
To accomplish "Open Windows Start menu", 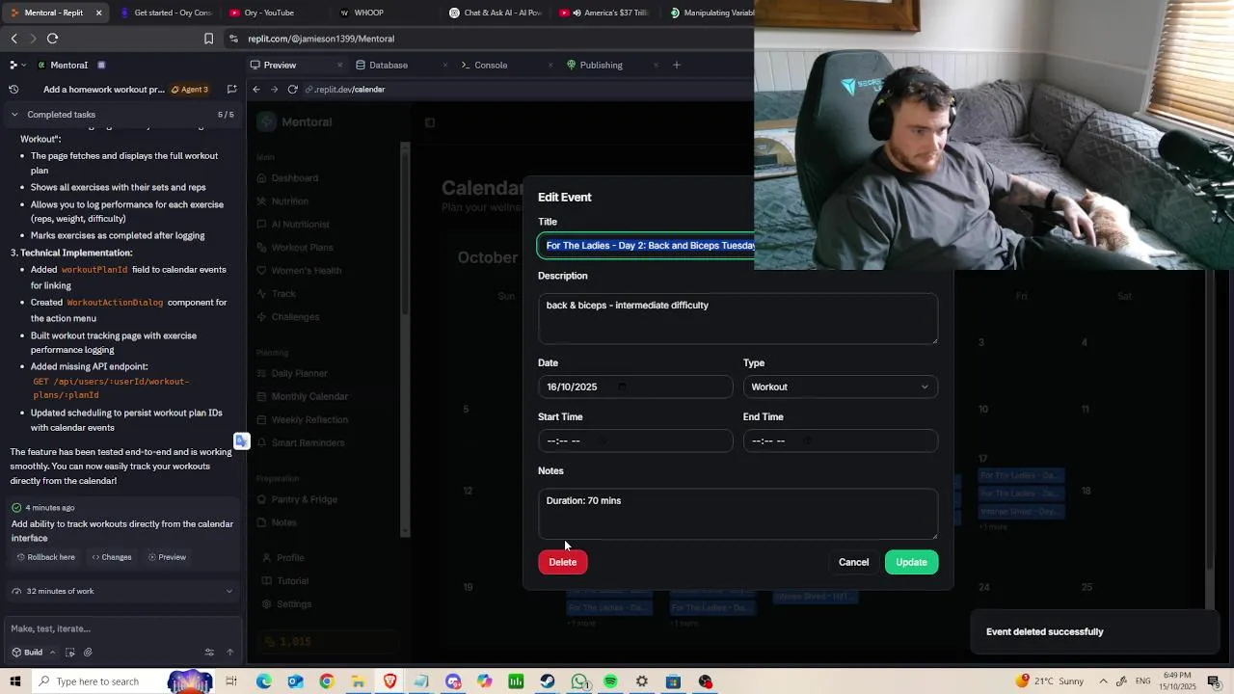I will click(14, 681).
